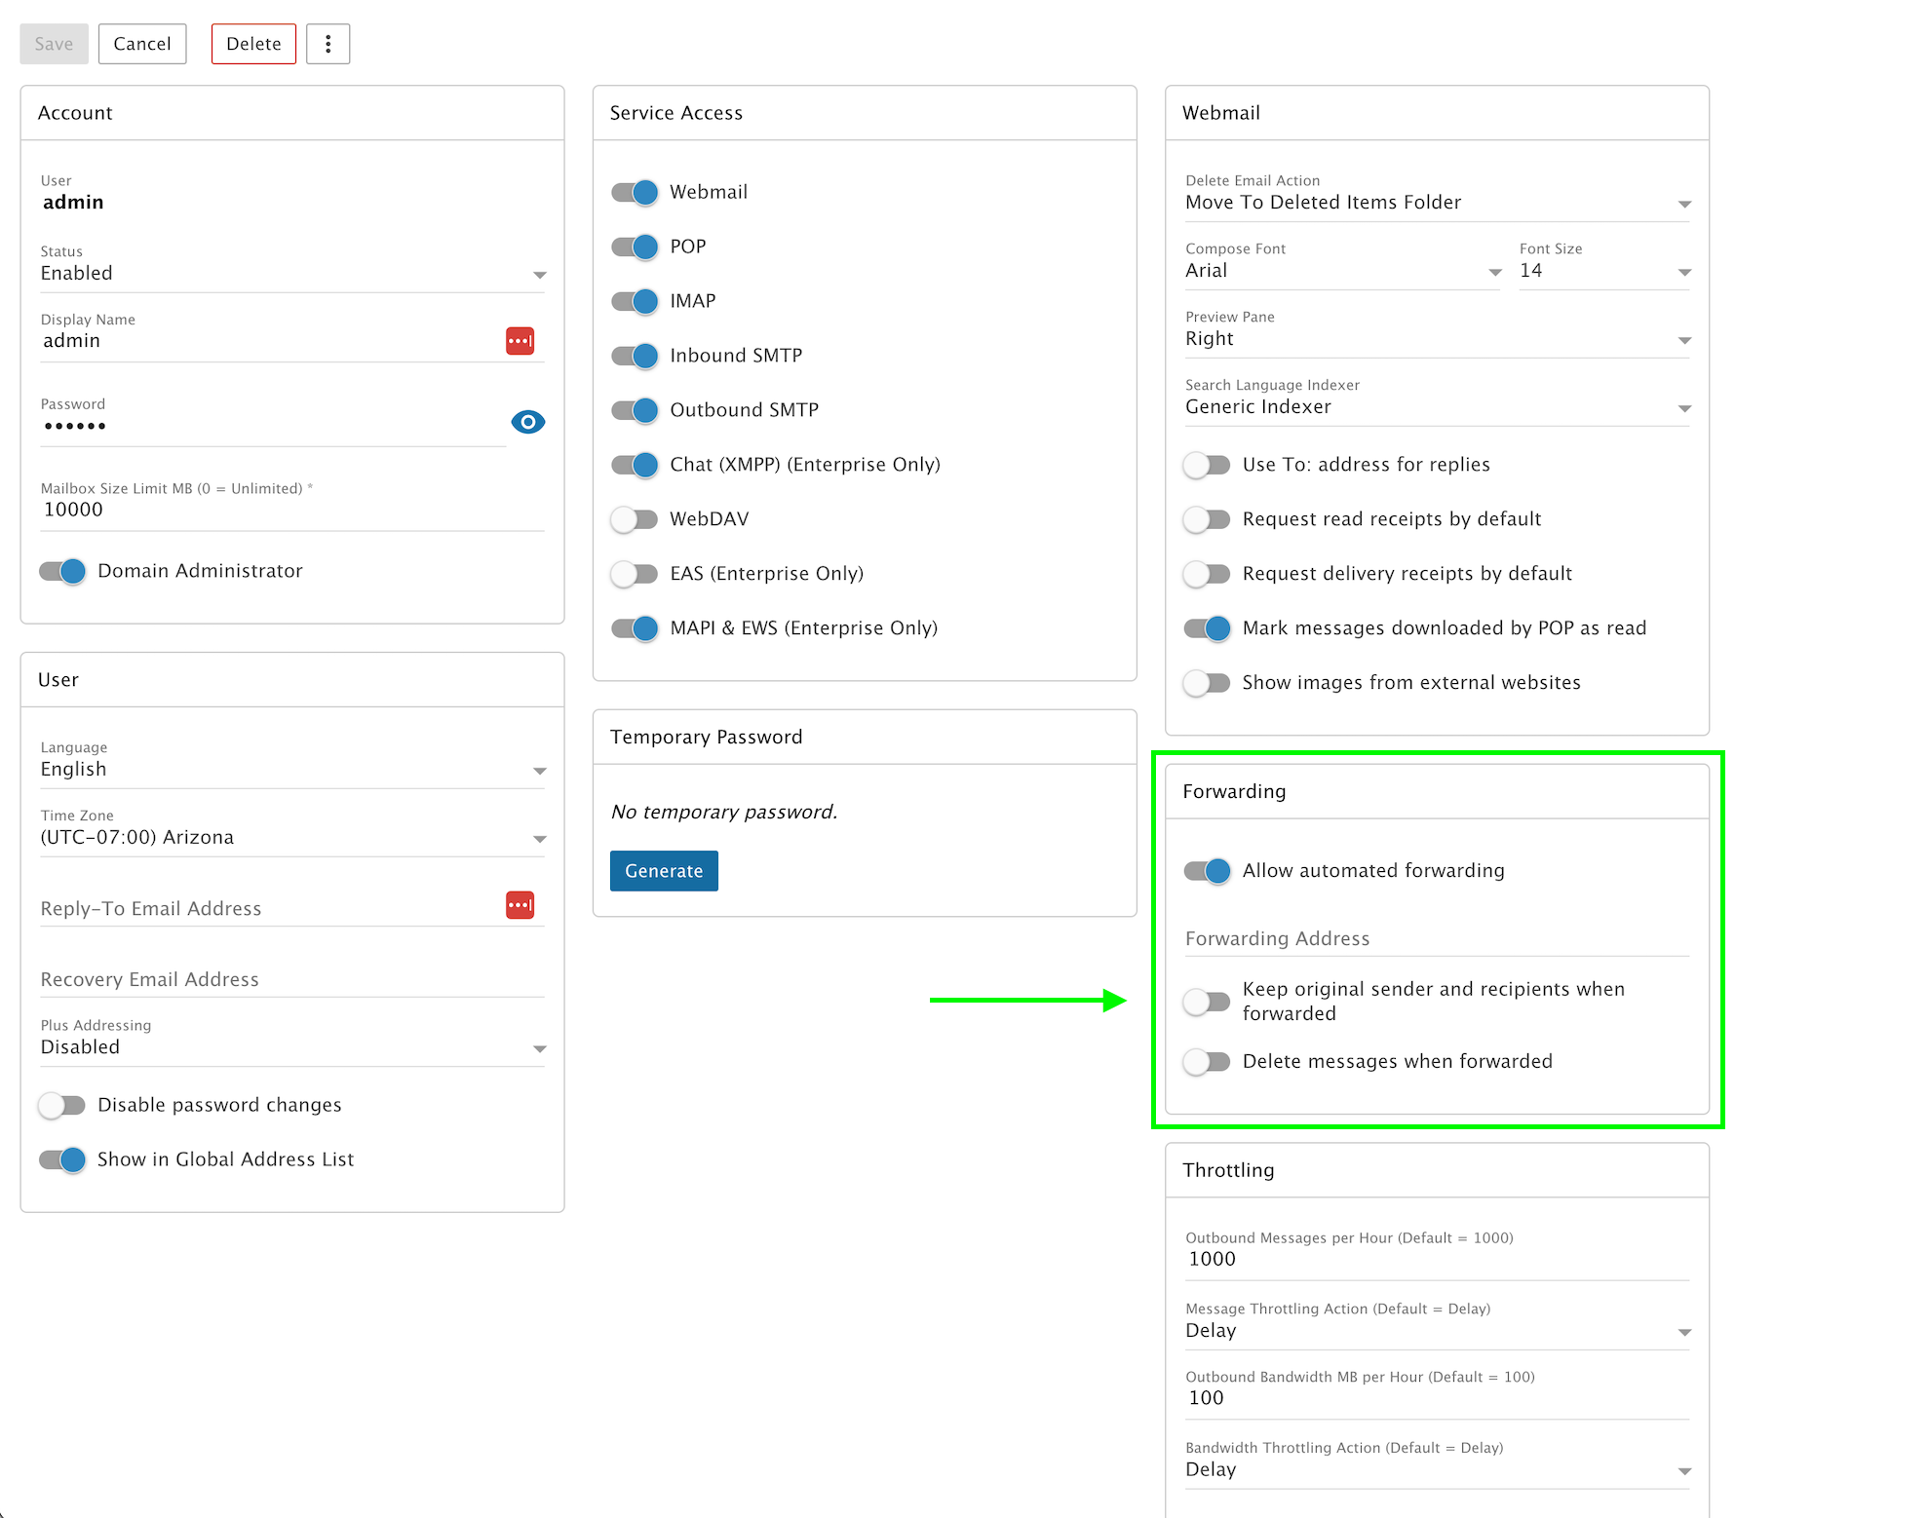The width and height of the screenshot is (1928, 1518).
Task: Click red icon beside Display Name field
Action: (520, 341)
